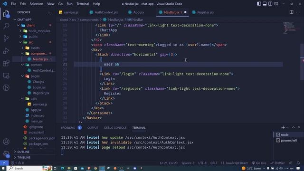Screen dimensions: 304x171
Task: Expand the node_modules folder
Action: [39, 31]
